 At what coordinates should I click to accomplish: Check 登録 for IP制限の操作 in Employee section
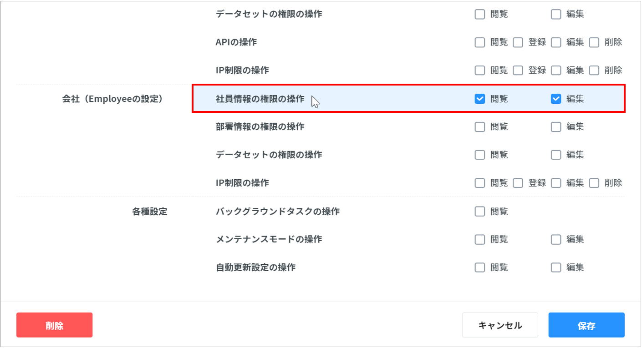click(x=518, y=183)
